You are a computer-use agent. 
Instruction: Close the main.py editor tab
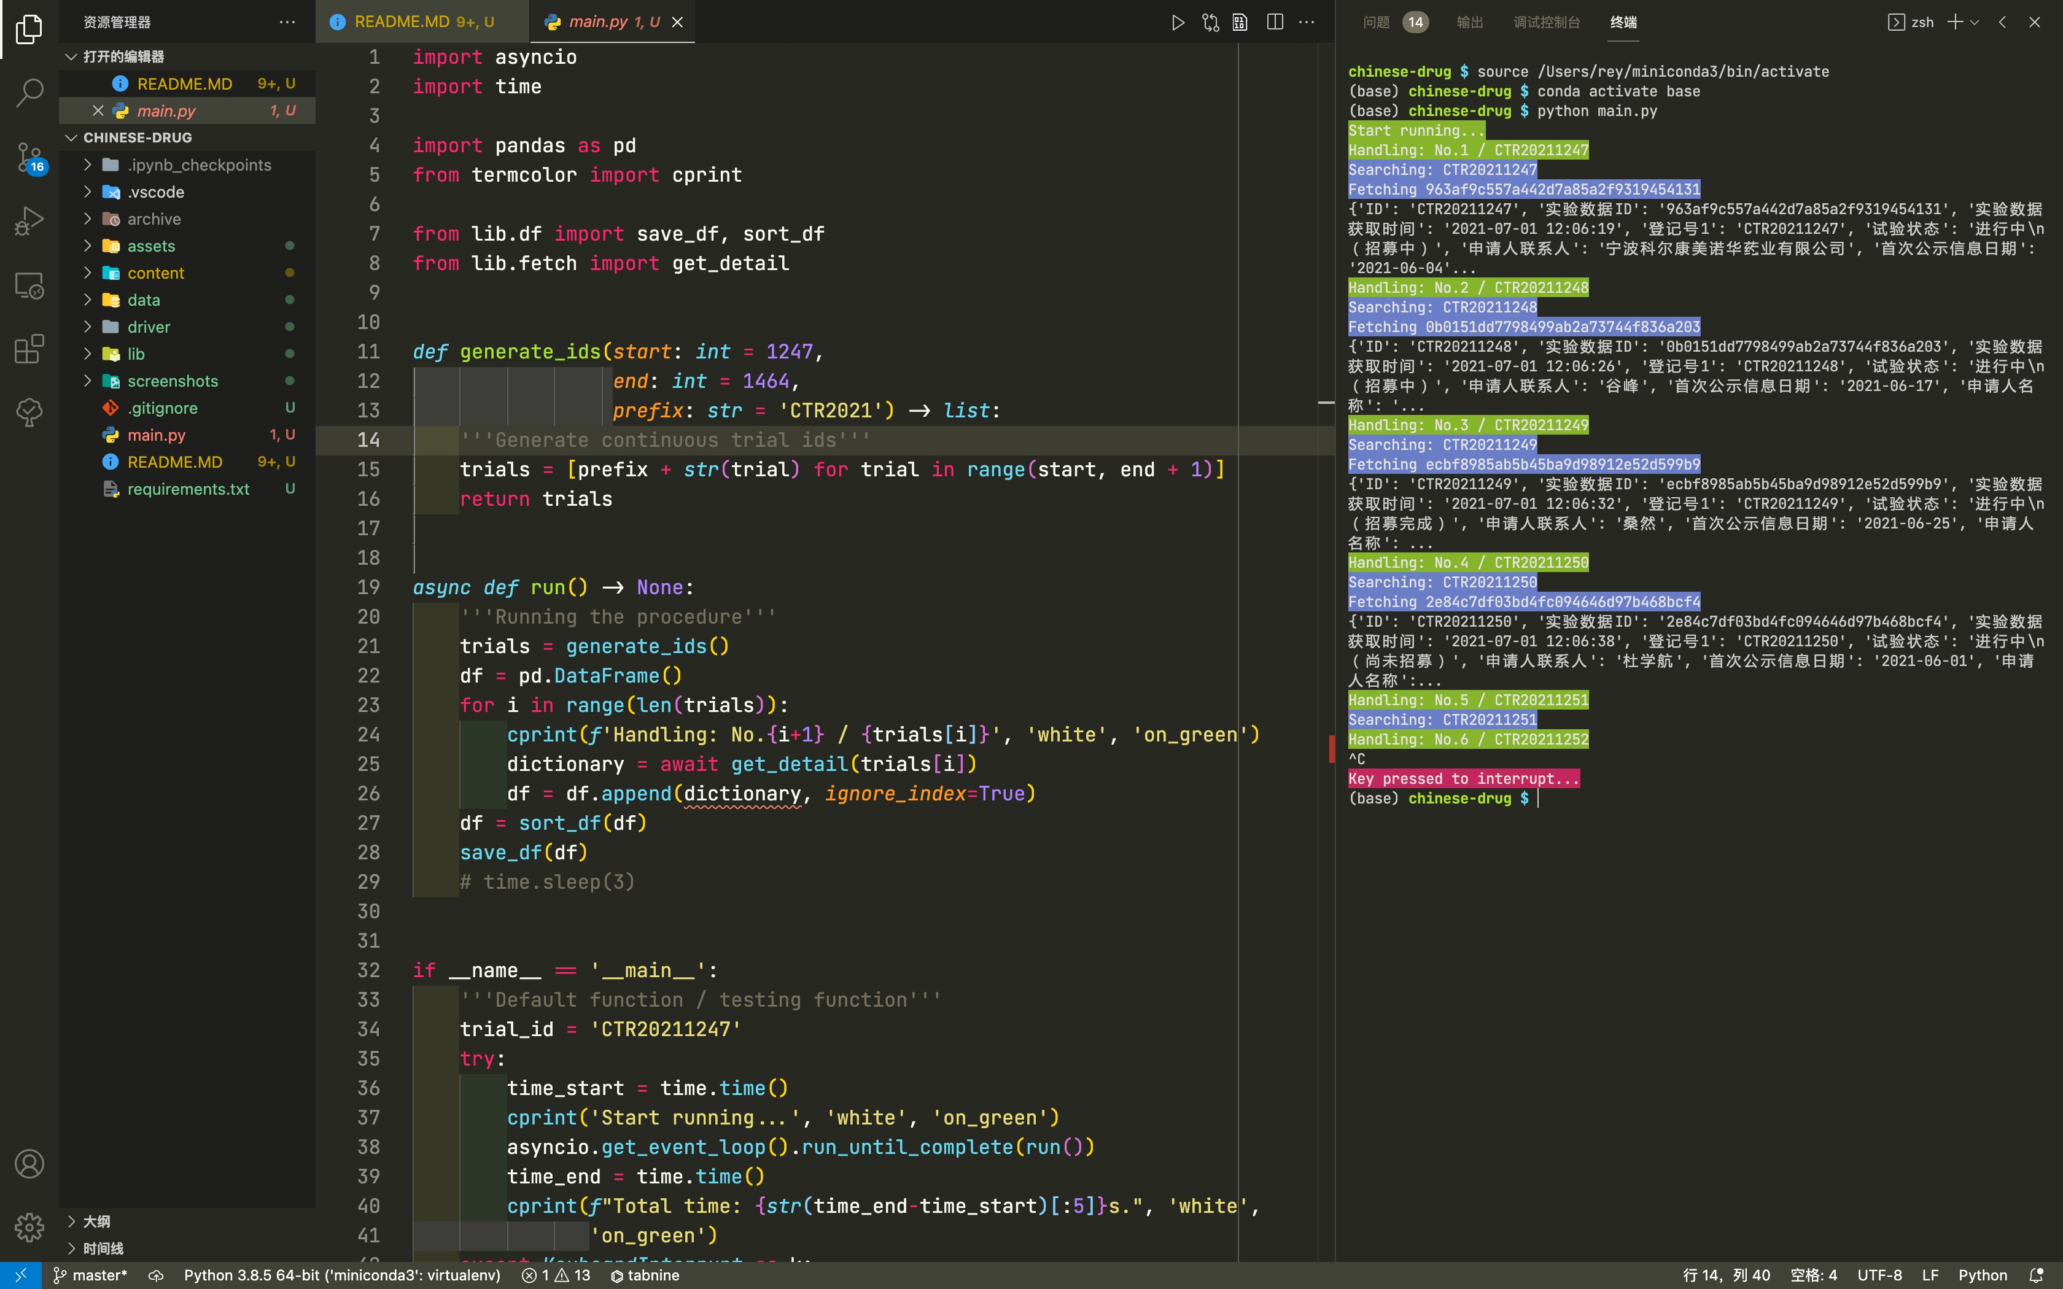677,22
